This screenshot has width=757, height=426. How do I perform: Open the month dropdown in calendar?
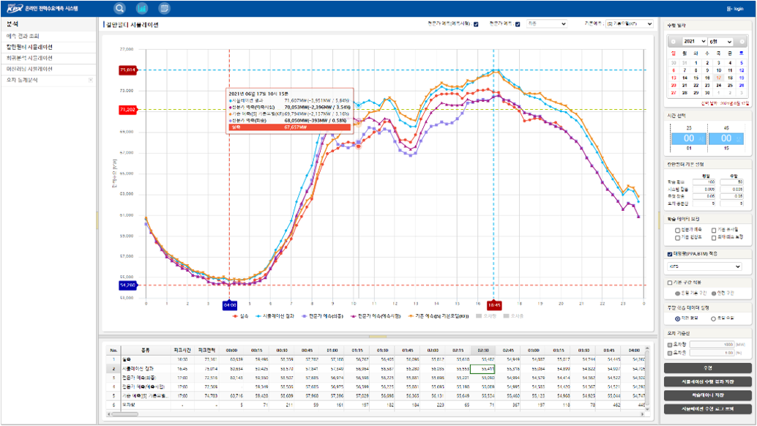point(720,42)
